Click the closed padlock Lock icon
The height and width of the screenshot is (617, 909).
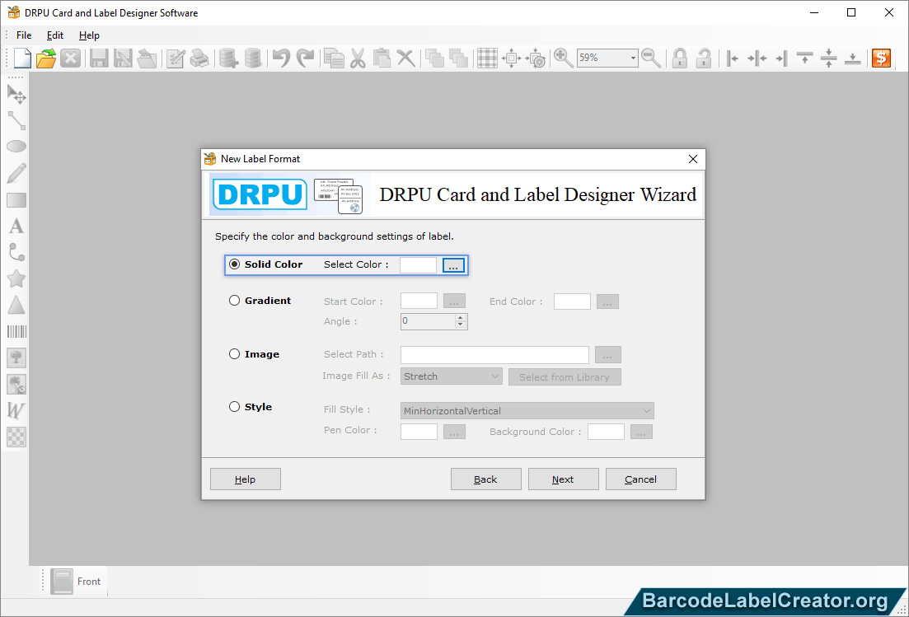[x=679, y=58]
